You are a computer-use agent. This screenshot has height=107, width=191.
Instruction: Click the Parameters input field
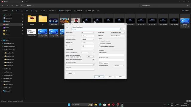coord(80,69)
